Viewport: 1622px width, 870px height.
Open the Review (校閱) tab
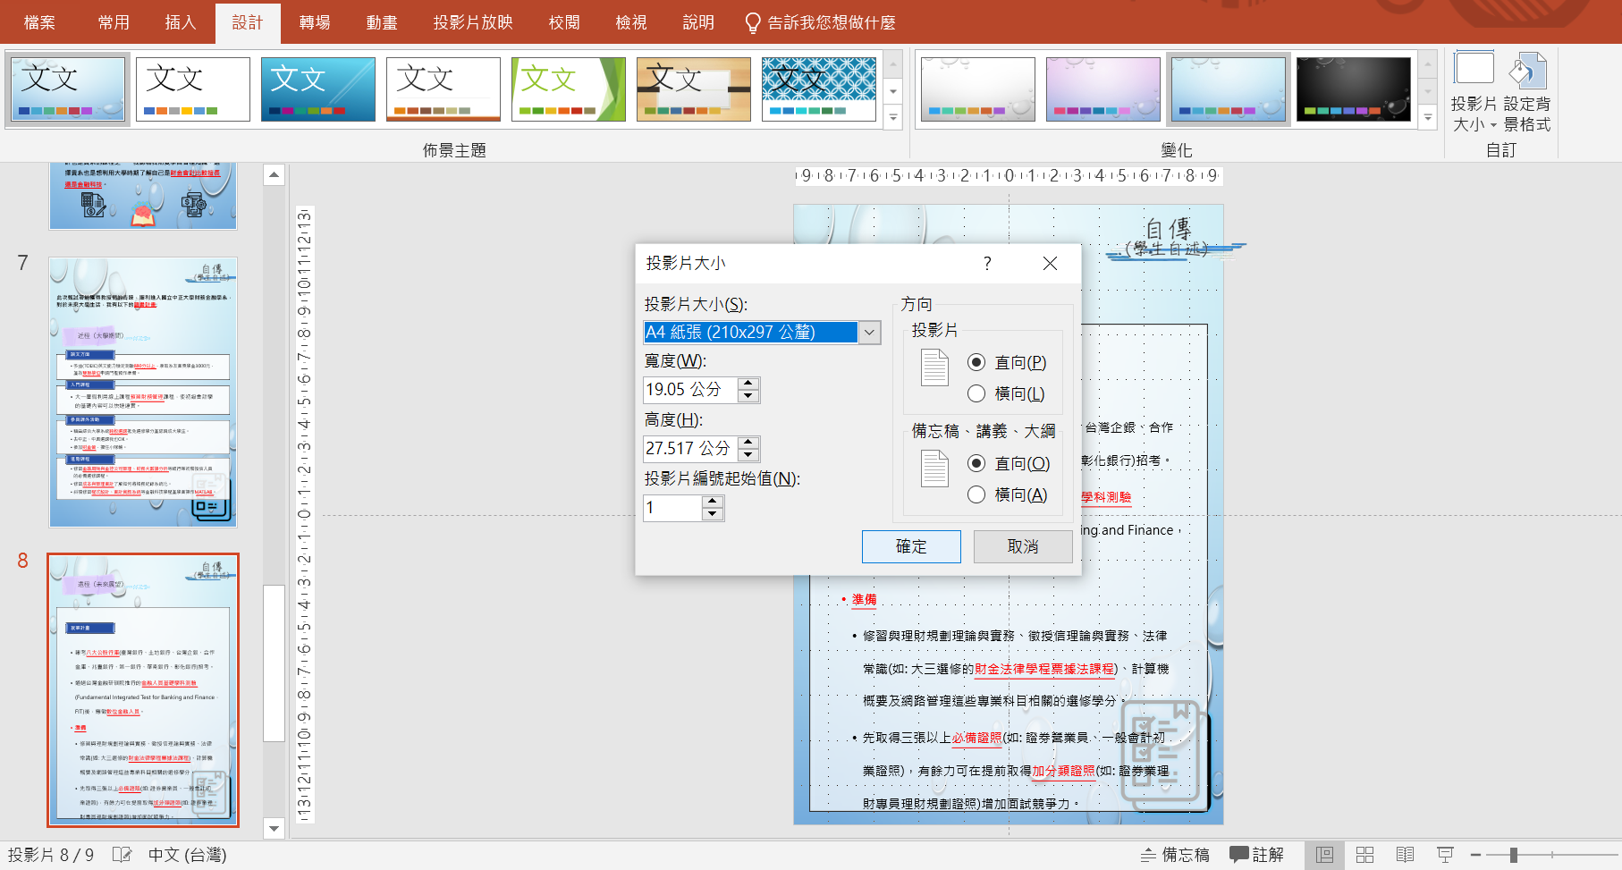[x=564, y=22]
